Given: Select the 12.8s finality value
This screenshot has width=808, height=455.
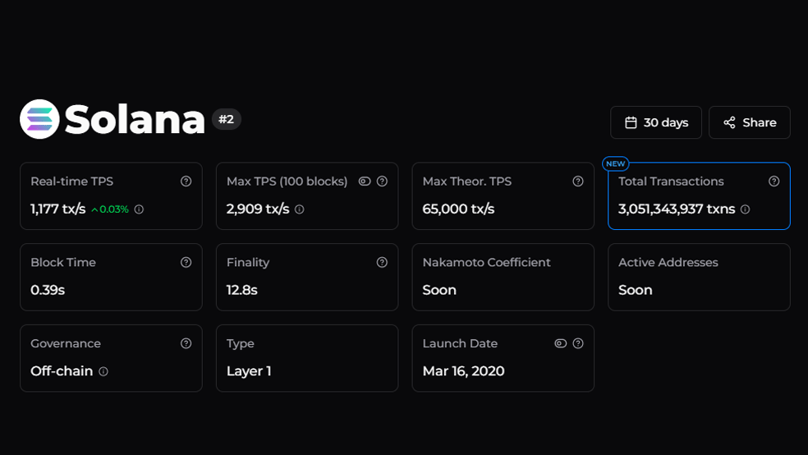Looking at the screenshot, I should pyautogui.click(x=241, y=290).
